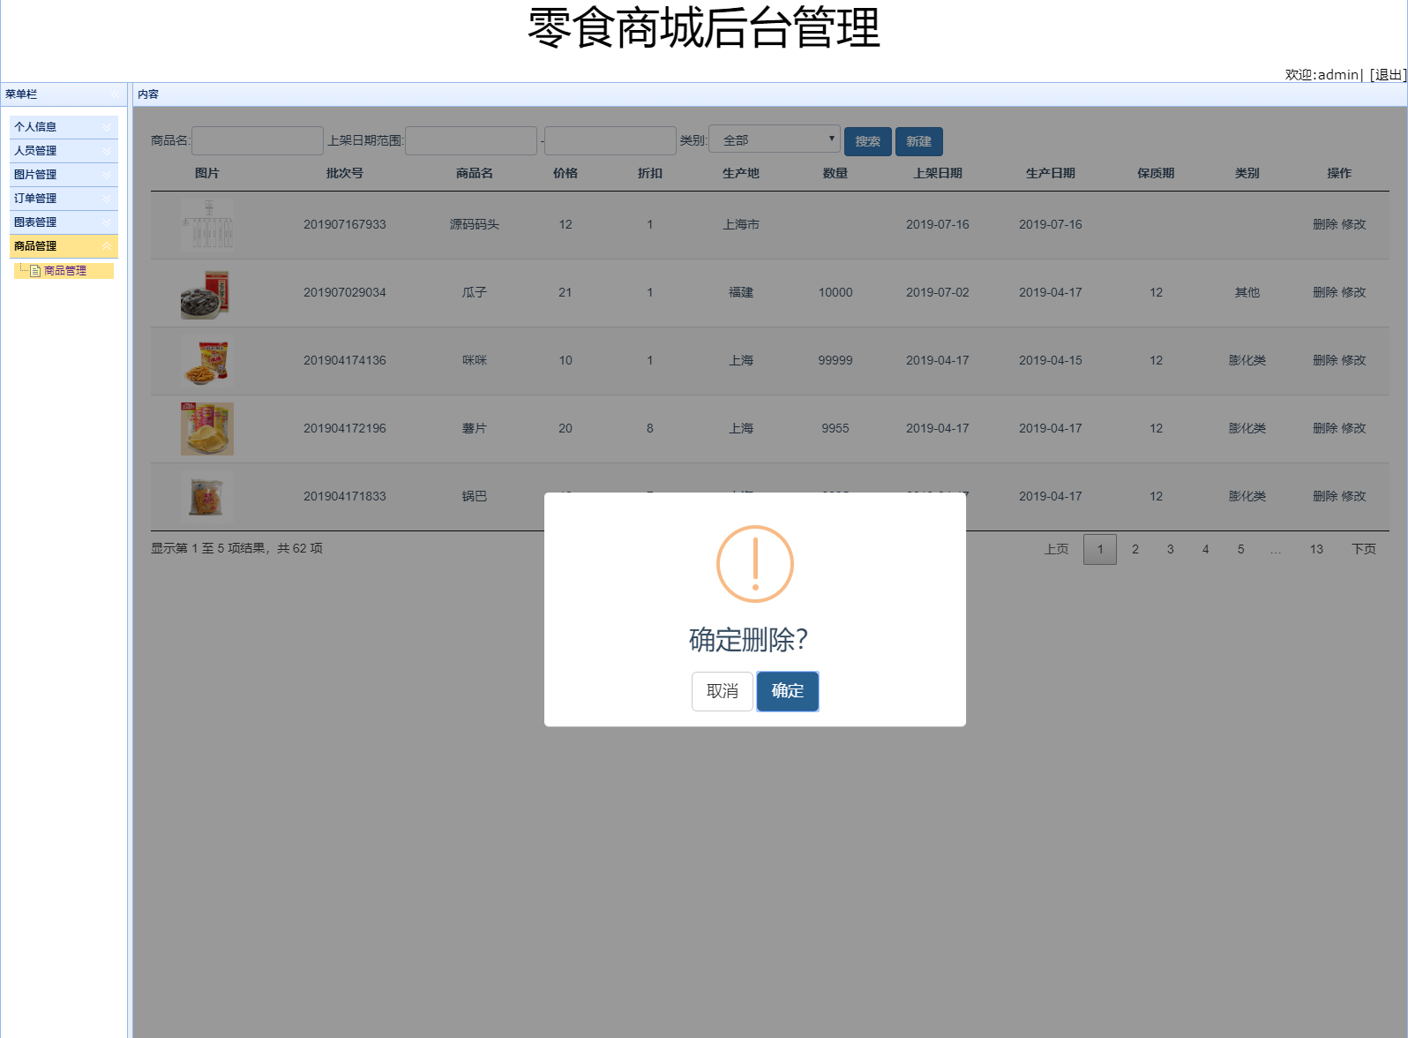The image size is (1408, 1038).
Task: Modify the 锅巴 product row
Action: click(1354, 496)
